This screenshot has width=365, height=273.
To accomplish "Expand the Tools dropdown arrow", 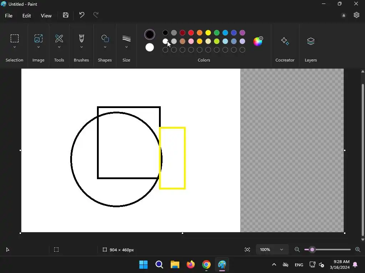I will 59,47.
